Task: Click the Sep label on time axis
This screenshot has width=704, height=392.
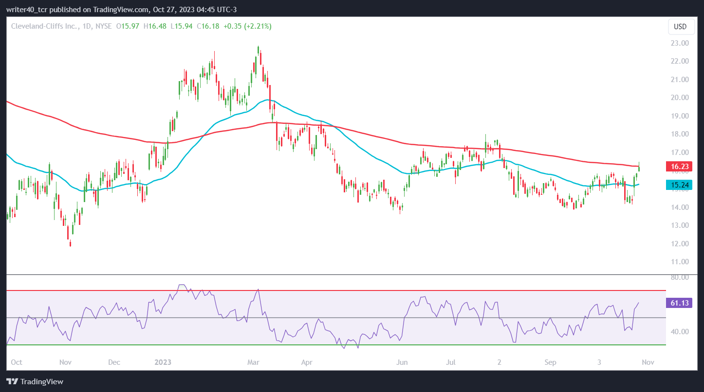Action: [551, 362]
